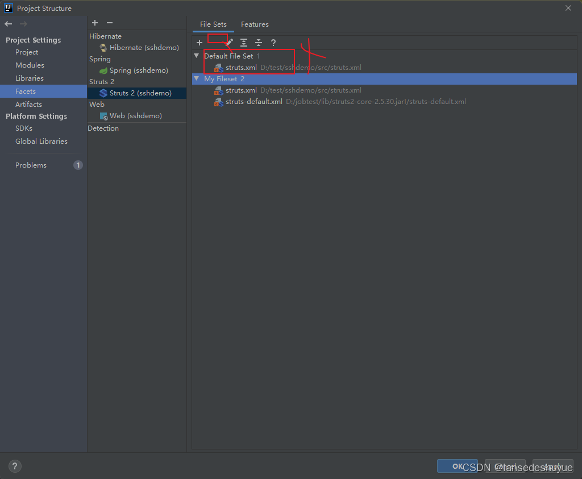
Task: Select the Struts 2 group header
Action: coord(102,82)
